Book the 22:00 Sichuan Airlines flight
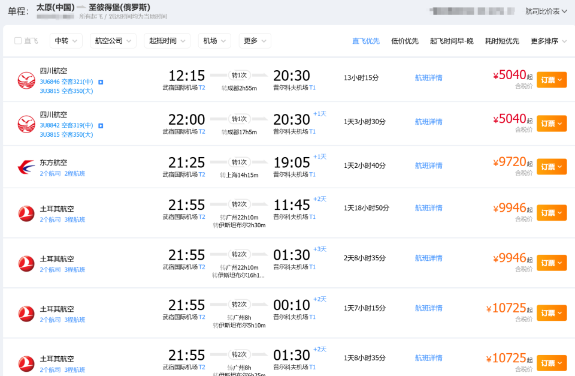575x376 pixels. click(x=552, y=124)
